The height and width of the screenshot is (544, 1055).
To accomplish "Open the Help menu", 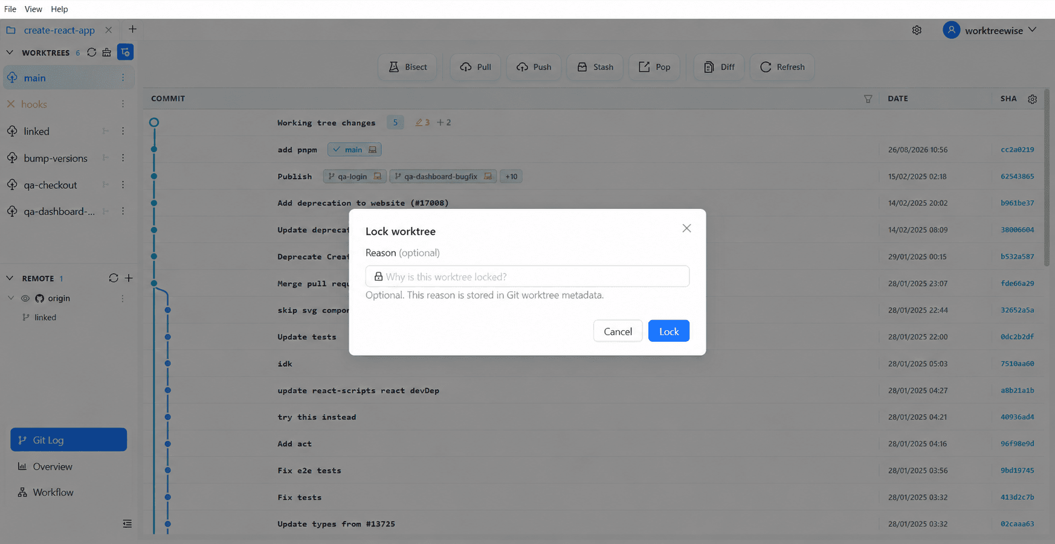I will (x=59, y=9).
